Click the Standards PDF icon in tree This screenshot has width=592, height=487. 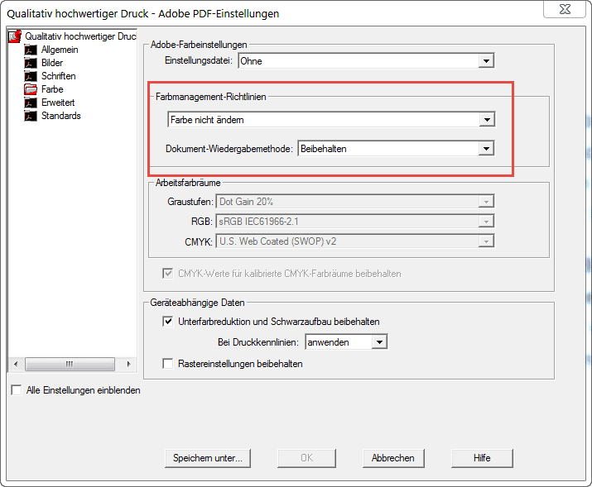(x=31, y=116)
